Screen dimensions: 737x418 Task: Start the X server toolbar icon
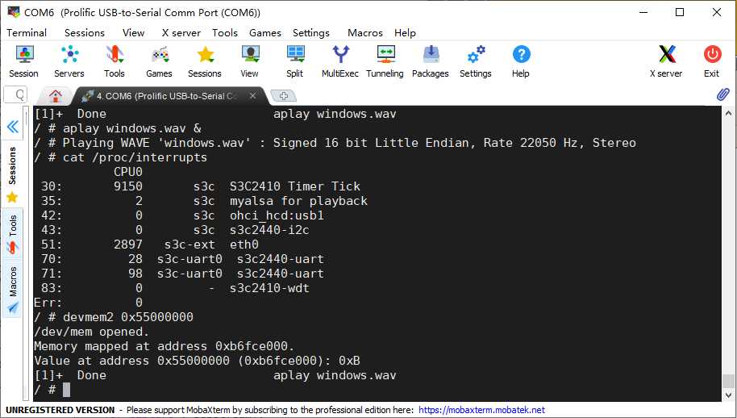(x=667, y=61)
